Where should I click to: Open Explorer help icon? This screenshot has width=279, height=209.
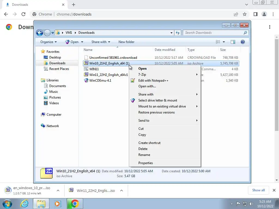pos(243,42)
